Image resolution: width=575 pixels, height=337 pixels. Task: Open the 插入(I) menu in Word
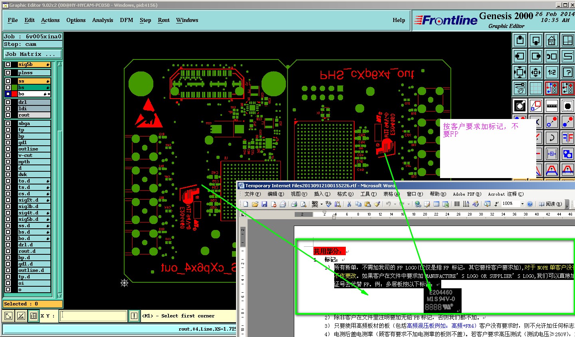point(322,194)
